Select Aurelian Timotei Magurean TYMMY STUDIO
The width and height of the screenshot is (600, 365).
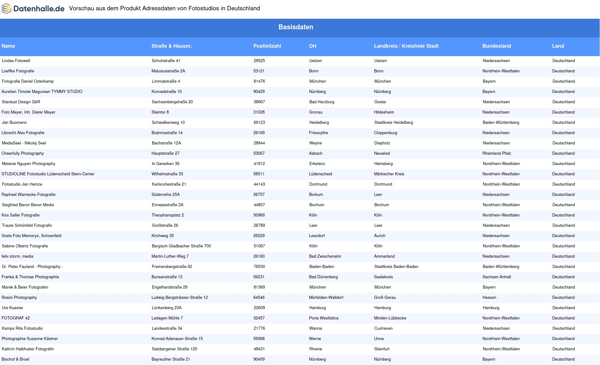[x=42, y=91]
